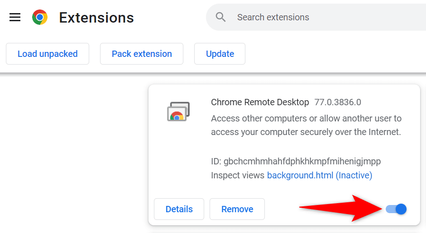
Task: Click the search magnifier icon
Action: (221, 18)
